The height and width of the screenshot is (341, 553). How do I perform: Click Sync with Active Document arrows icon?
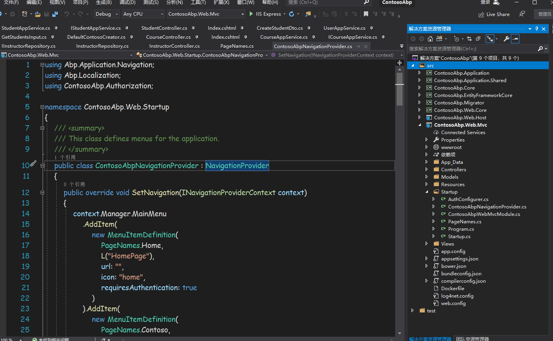[x=469, y=39]
